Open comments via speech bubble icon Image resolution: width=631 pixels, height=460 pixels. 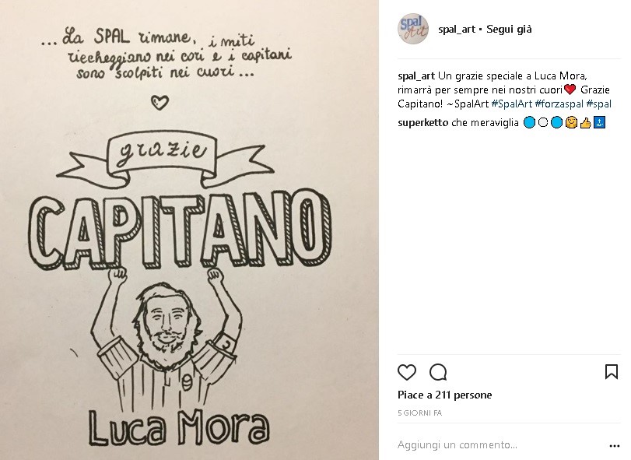[438, 372]
